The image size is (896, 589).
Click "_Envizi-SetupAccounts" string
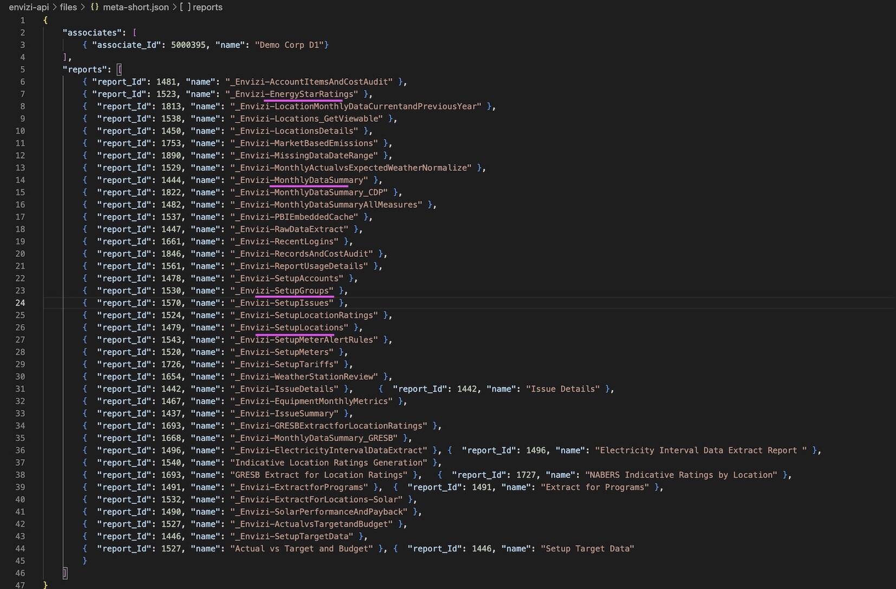[287, 279]
